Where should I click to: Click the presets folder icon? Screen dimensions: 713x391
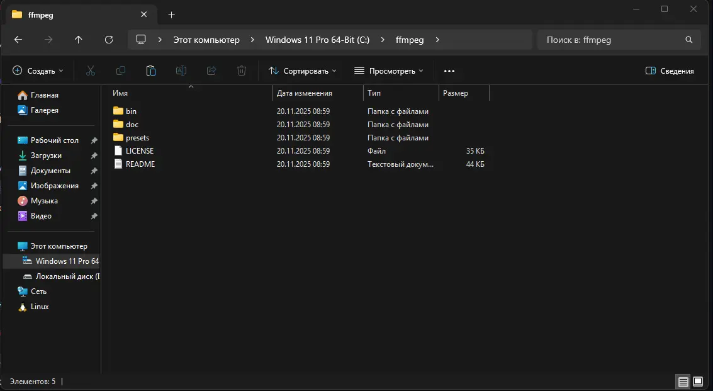tap(118, 137)
